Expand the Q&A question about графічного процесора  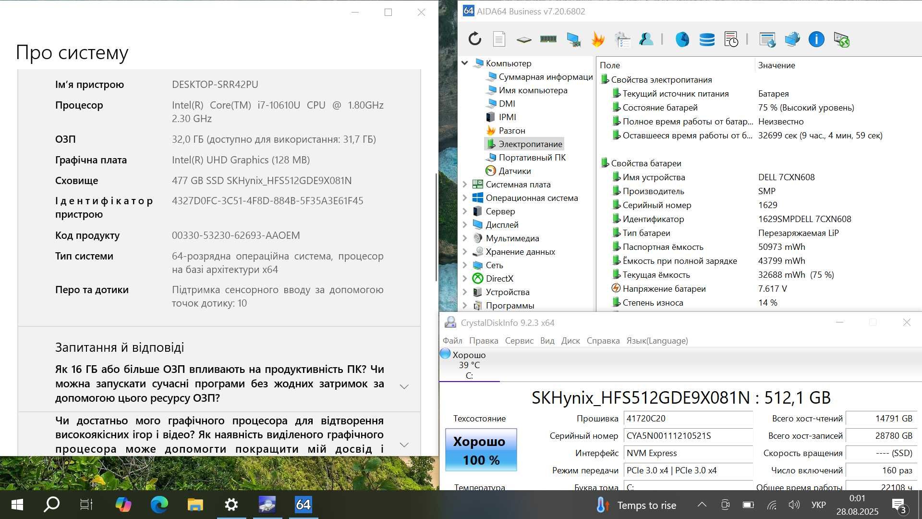click(404, 445)
